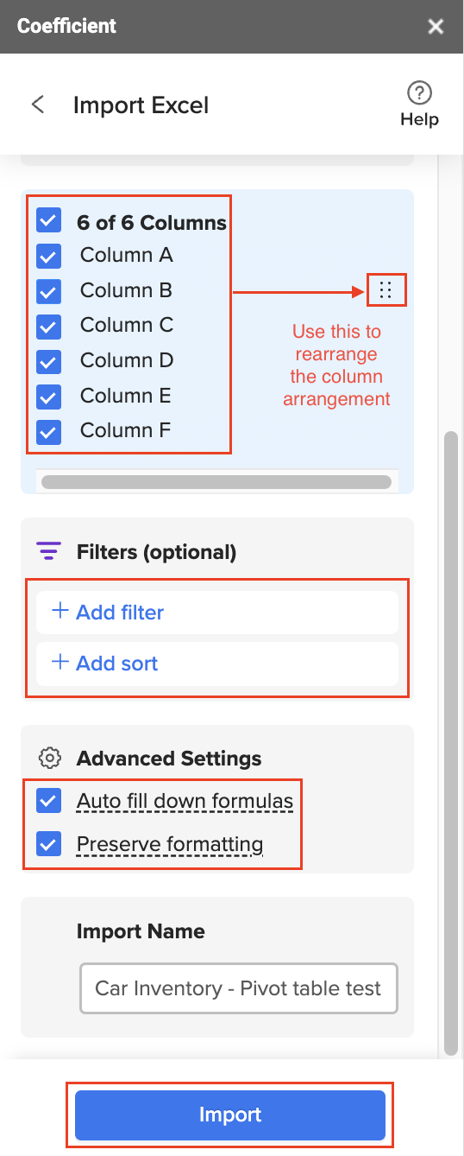The image size is (464, 1156).
Task: Click the six-dot column rearrange handle
Action: coord(386,291)
